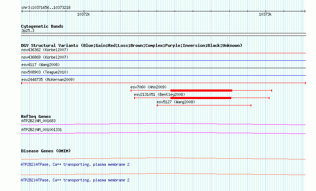Open variant nsv436362 (Korbel2007)
The image size is (316, 191).
pos(45,50)
